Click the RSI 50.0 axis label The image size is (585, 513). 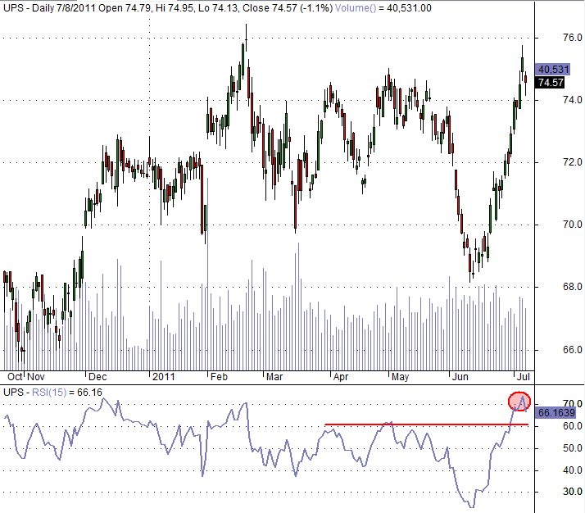pyautogui.click(x=573, y=448)
